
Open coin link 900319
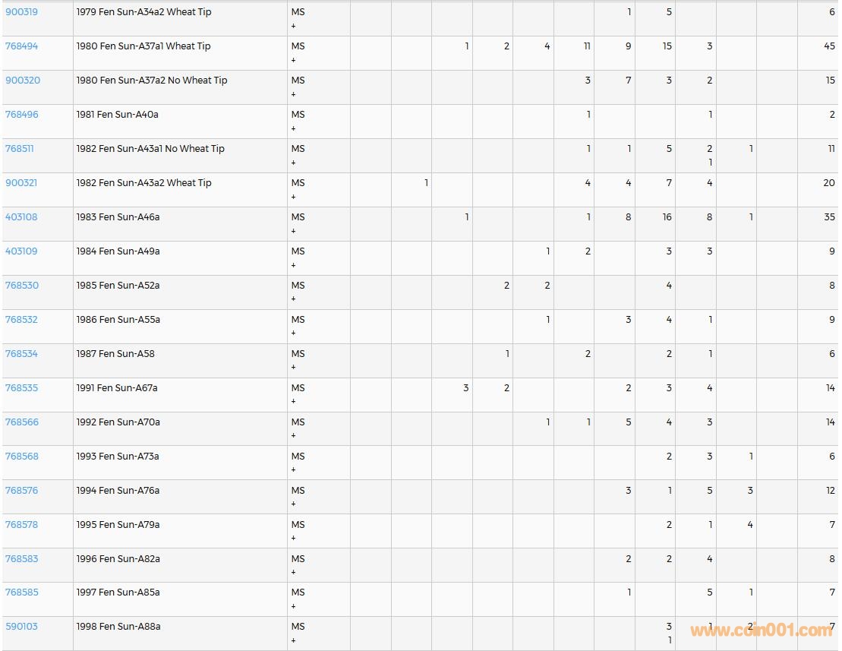[21, 12]
